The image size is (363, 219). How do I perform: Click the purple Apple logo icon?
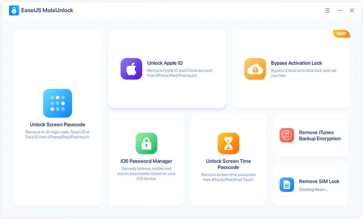131,69
